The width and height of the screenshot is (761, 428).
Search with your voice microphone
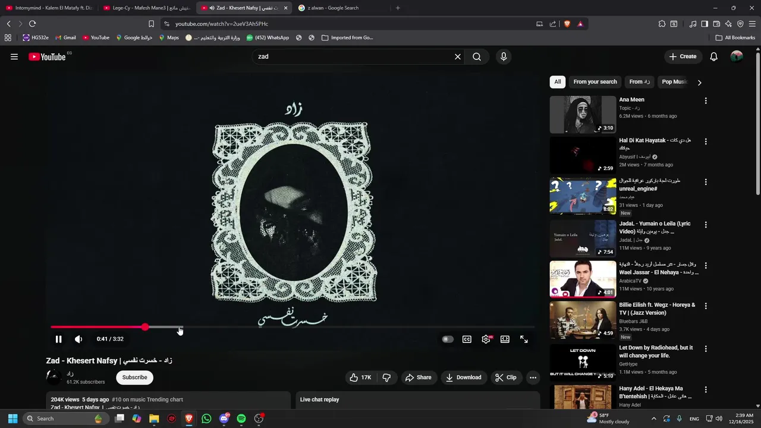pyautogui.click(x=504, y=56)
